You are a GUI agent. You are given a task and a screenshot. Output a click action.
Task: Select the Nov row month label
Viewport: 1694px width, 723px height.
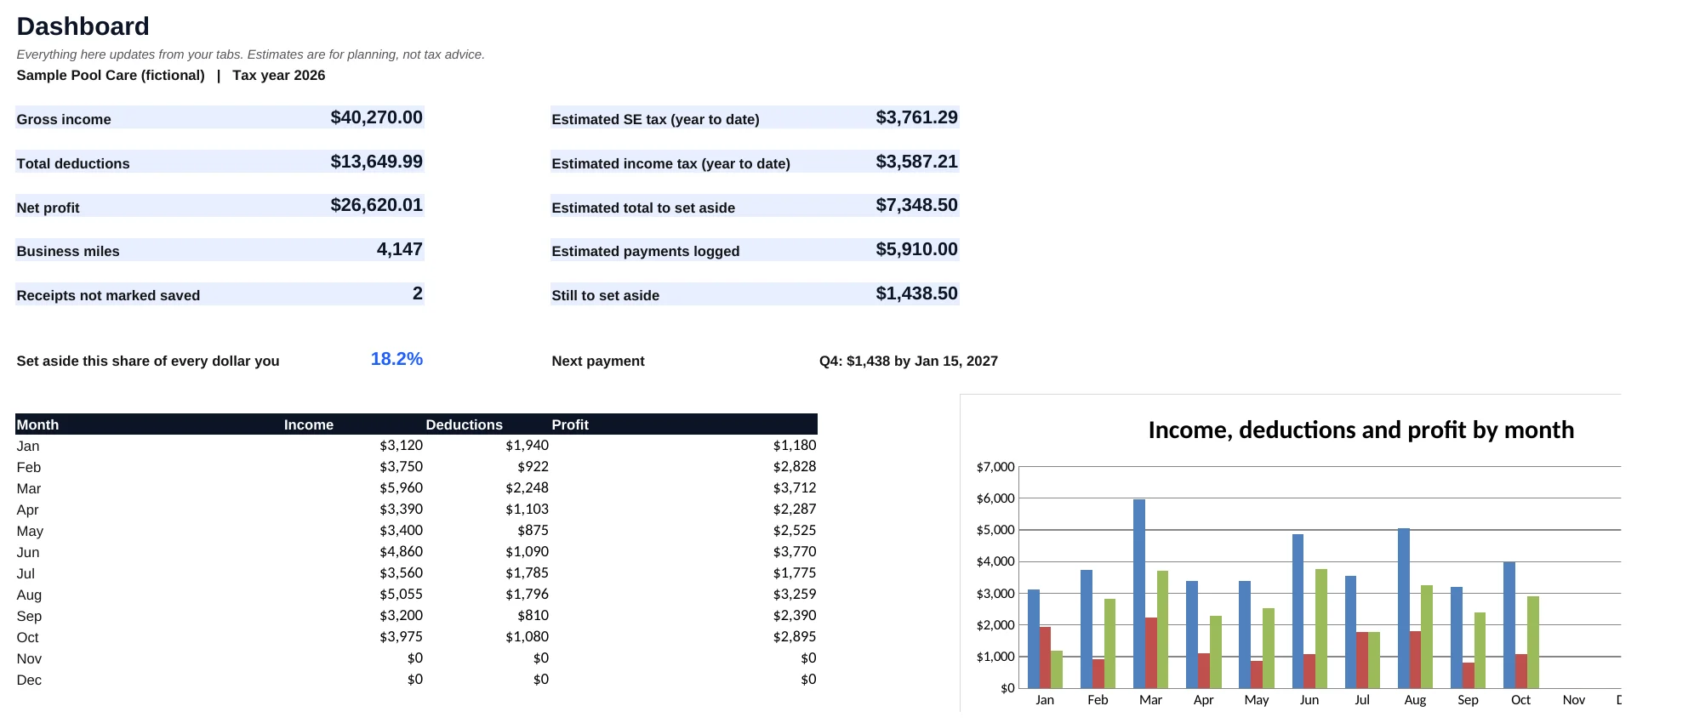pos(29,658)
